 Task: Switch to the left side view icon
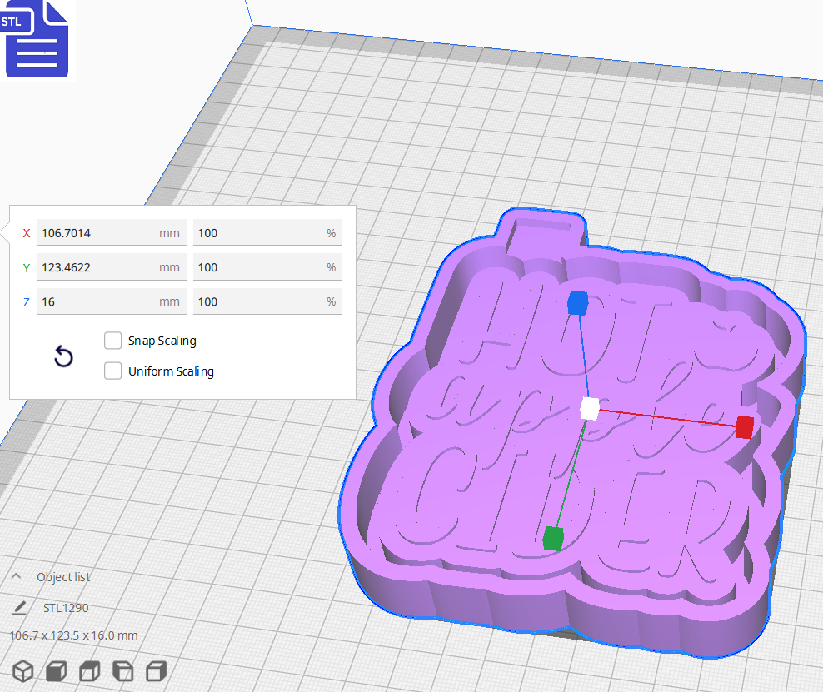[x=122, y=671]
